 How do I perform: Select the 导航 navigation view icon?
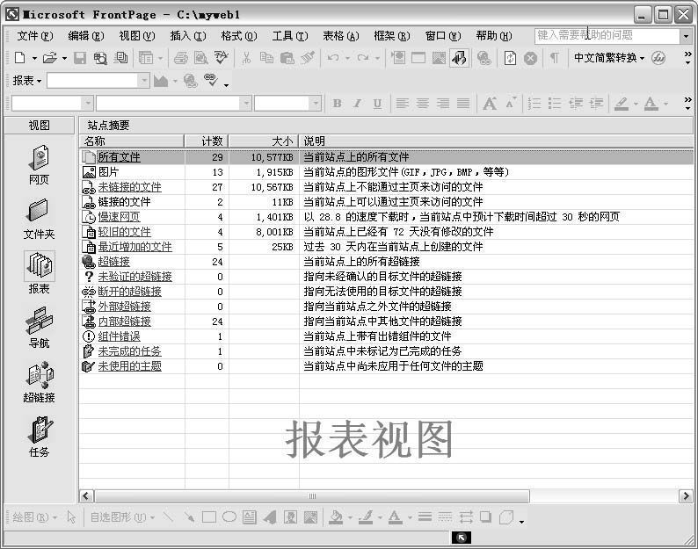(x=39, y=326)
